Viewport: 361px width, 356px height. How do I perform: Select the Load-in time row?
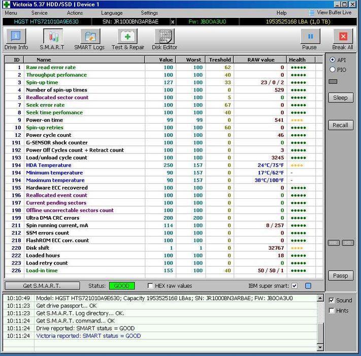point(163,271)
